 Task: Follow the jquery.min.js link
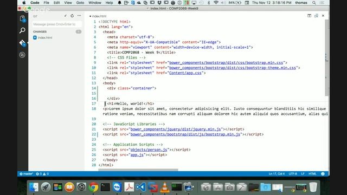click(x=176, y=129)
